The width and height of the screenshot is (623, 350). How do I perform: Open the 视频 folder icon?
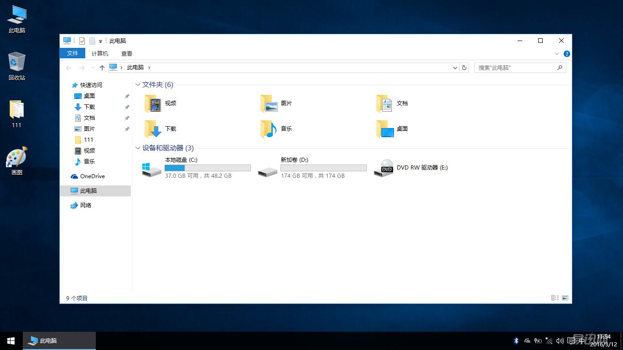[153, 103]
